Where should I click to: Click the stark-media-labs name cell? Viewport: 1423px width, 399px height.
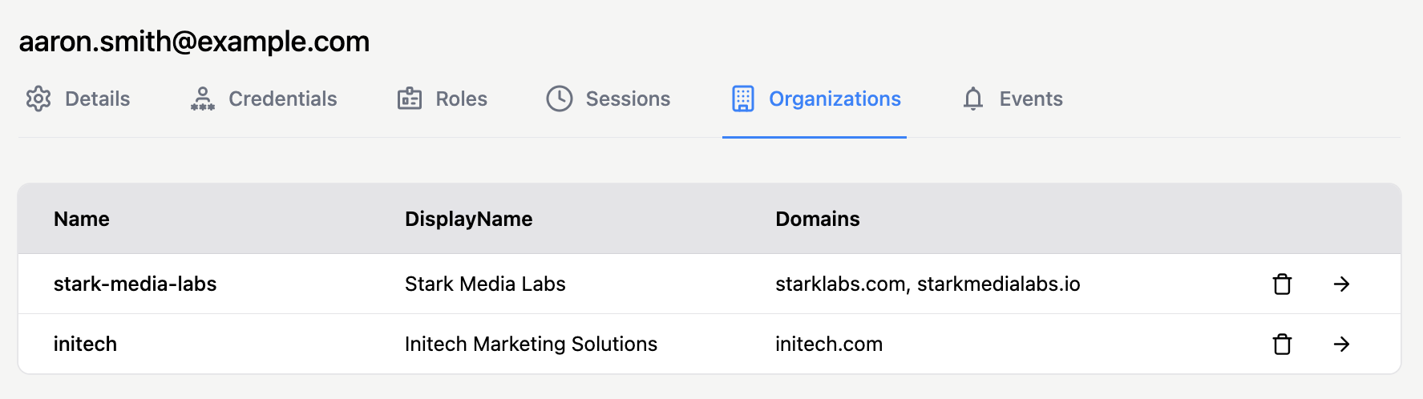(x=135, y=284)
